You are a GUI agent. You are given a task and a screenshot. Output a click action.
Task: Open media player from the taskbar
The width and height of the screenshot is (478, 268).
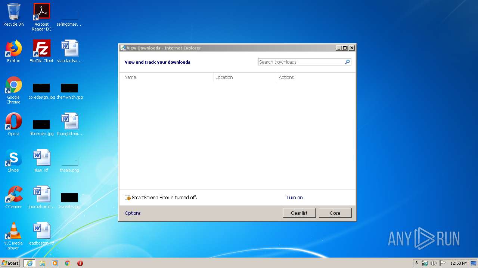click(55, 263)
